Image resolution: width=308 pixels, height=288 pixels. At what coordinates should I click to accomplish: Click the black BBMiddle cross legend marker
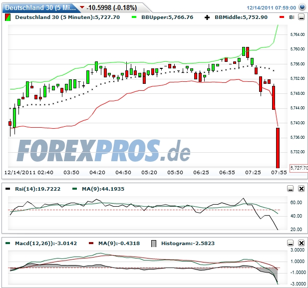point(207,17)
